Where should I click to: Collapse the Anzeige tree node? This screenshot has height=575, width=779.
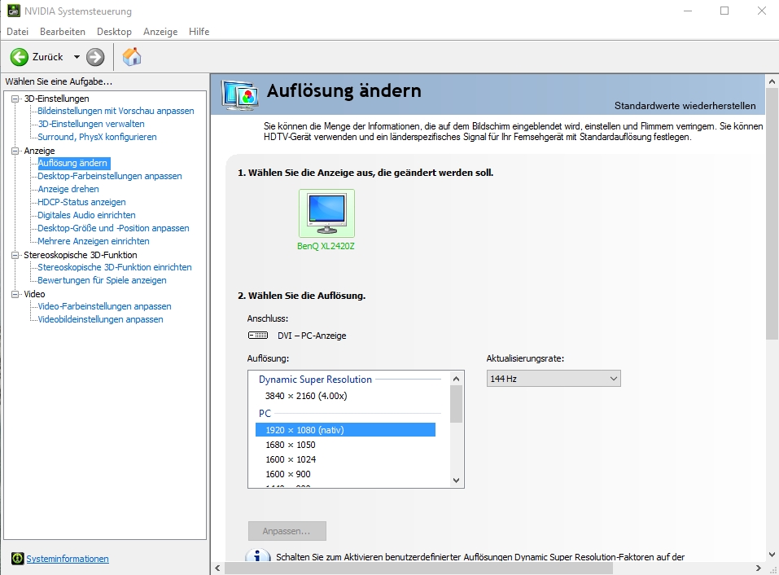[x=15, y=151]
